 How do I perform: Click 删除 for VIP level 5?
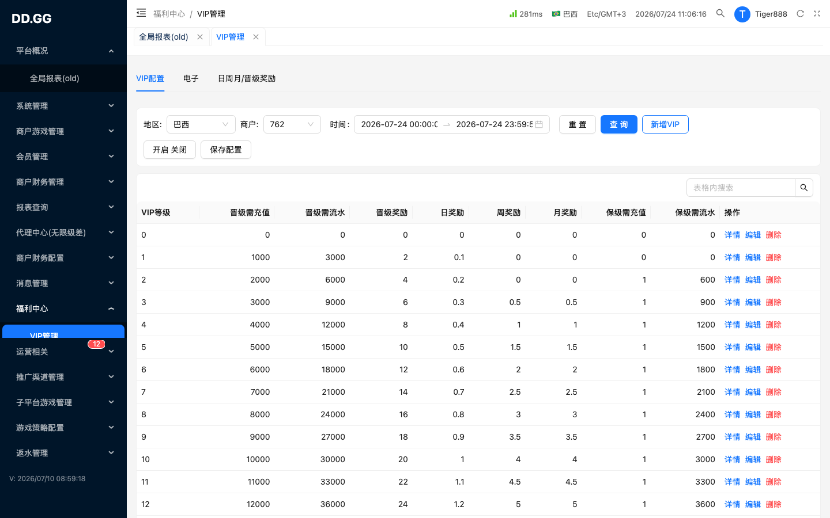click(774, 347)
